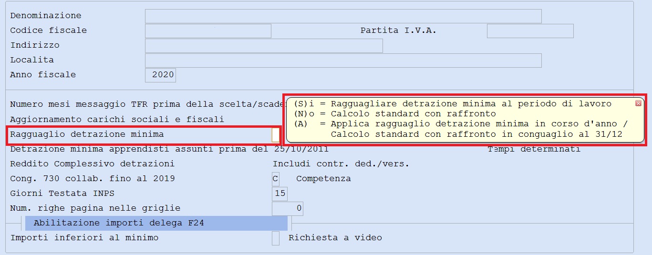652x255 pixels.
Task: Focus the Localita input field
Action: (x=343, y=60)
